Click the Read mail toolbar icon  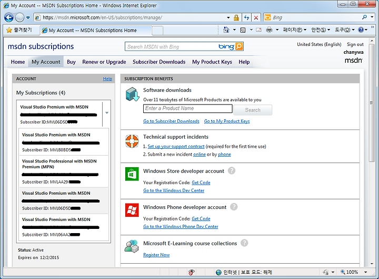pyautogui.click(x=258, y=30)
